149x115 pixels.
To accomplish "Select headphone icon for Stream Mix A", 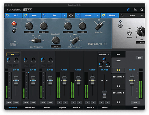I will tap(118, 86).
